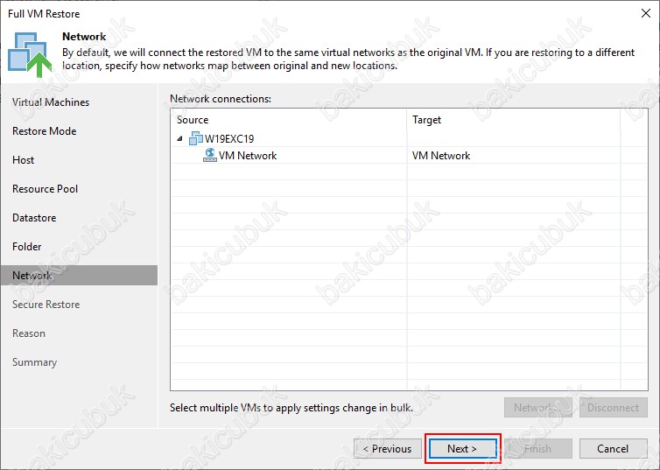
Task: Select the VM Network source row
Action: point(248,156)
